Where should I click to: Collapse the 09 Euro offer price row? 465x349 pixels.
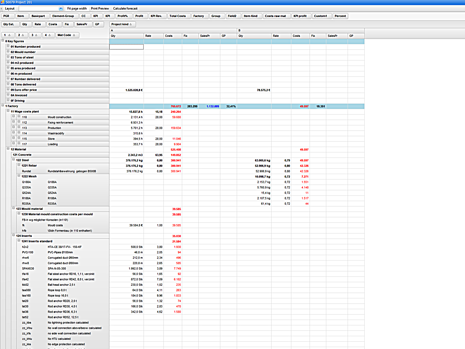[8, 90]
